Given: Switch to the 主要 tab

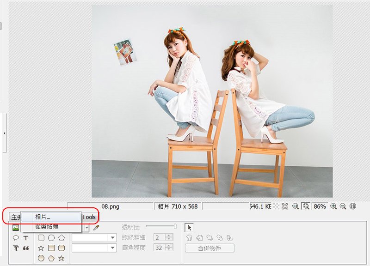Looking at the screenshot, I should click(16, 217).
